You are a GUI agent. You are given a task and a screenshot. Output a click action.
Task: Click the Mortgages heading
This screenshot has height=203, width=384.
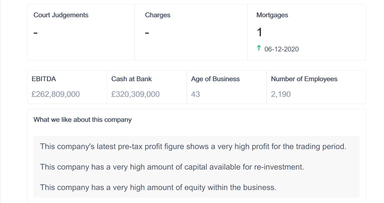tap(272, 15)
